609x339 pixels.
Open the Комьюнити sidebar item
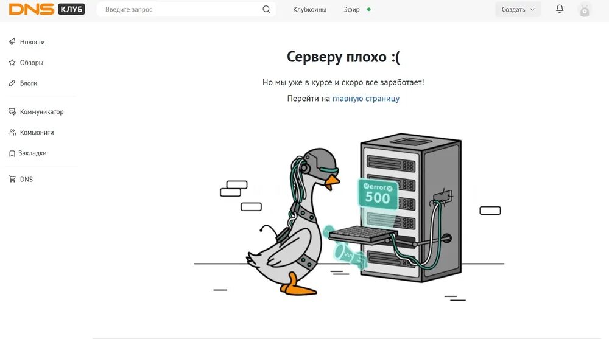(37, 133)
